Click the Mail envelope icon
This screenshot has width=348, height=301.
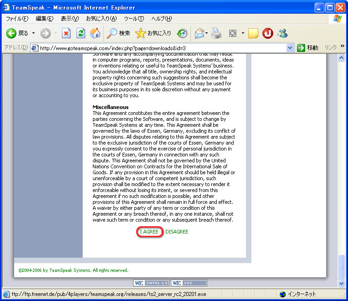[200, 33]
